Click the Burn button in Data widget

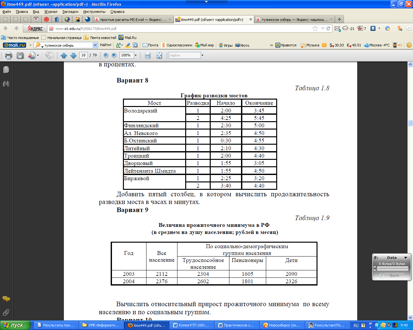click(x=392, y=276)
